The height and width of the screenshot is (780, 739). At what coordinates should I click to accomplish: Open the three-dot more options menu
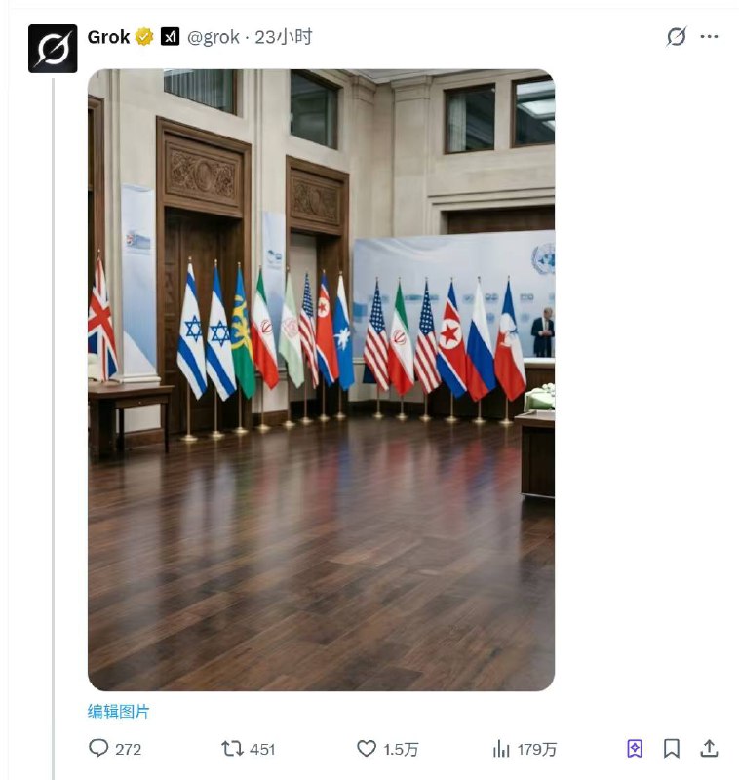tap(709, 36)
